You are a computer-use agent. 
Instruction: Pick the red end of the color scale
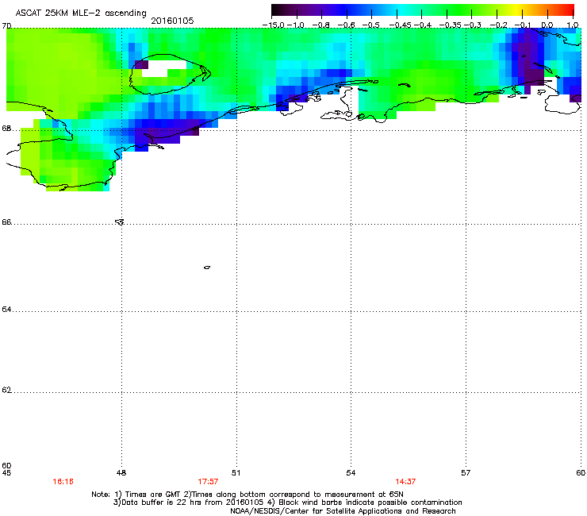569,10
